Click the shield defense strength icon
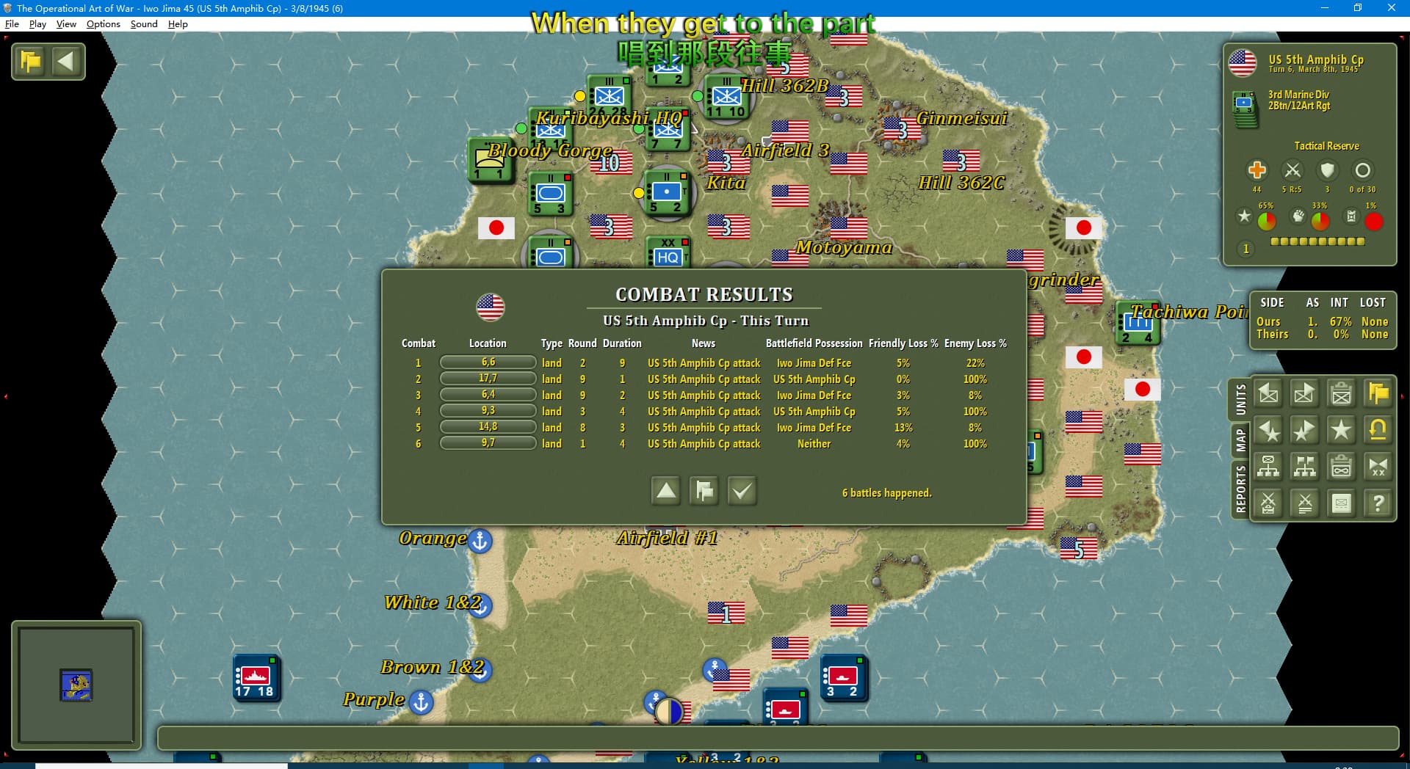This screenshot has width=1410, height=769. pyautogui.click(x=1327, y=170)
